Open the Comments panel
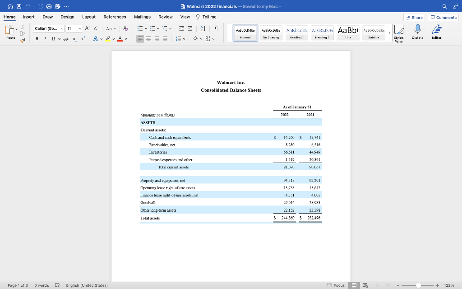Viewport: 462px width, 289px height. point(443,17)
